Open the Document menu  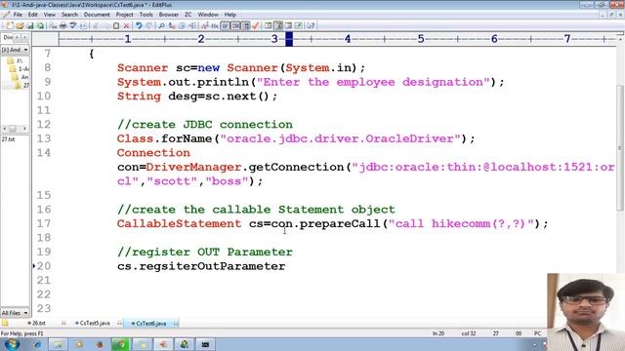tap(97, 15)
